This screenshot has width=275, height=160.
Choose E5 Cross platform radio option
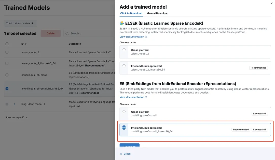124,112
